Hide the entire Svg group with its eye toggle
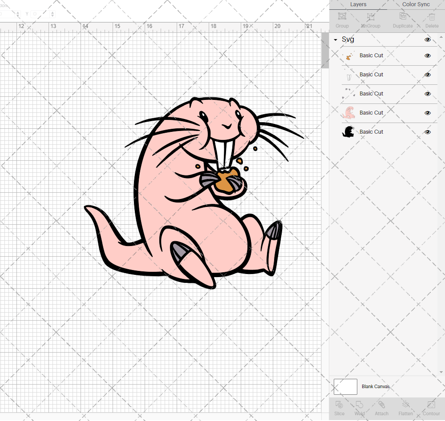445x421 pixels. [427, 40]
